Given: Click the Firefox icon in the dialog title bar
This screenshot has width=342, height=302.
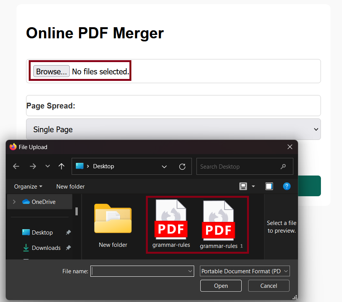Looking at the screenshot, I should coord(12,147).
